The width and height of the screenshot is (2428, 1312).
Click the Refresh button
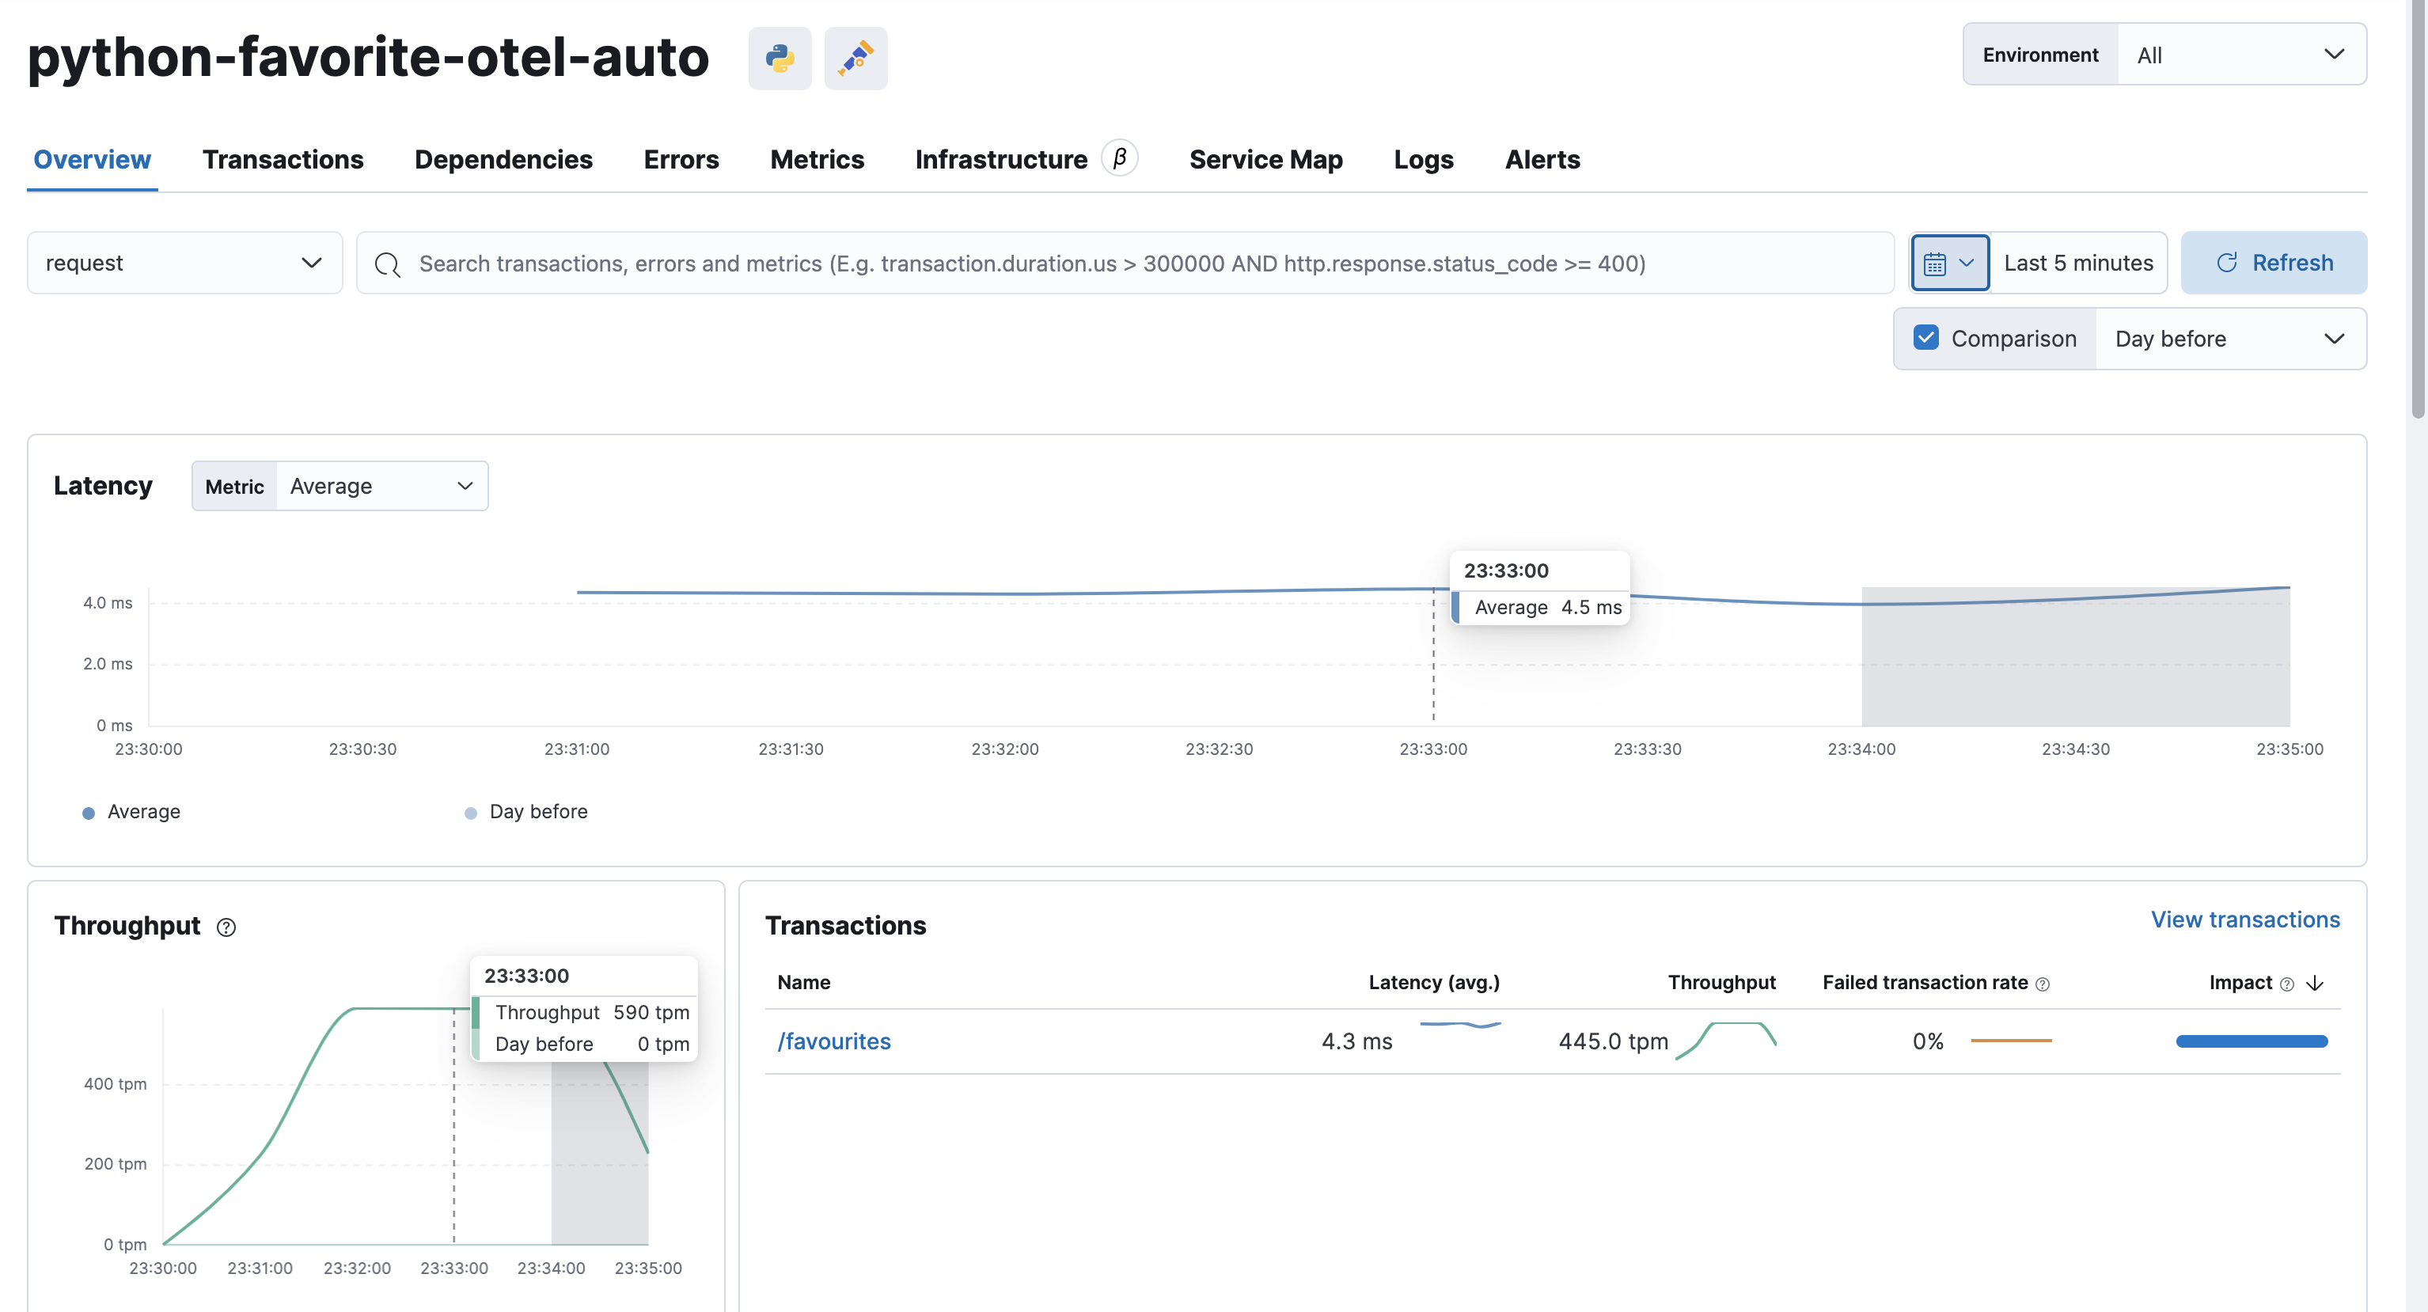(2274, 262)
